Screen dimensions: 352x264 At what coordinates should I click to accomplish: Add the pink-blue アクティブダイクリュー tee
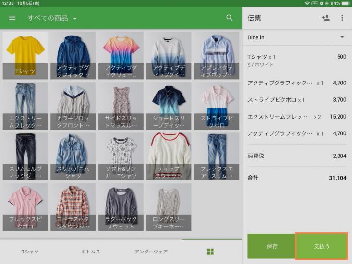point(121,55)
